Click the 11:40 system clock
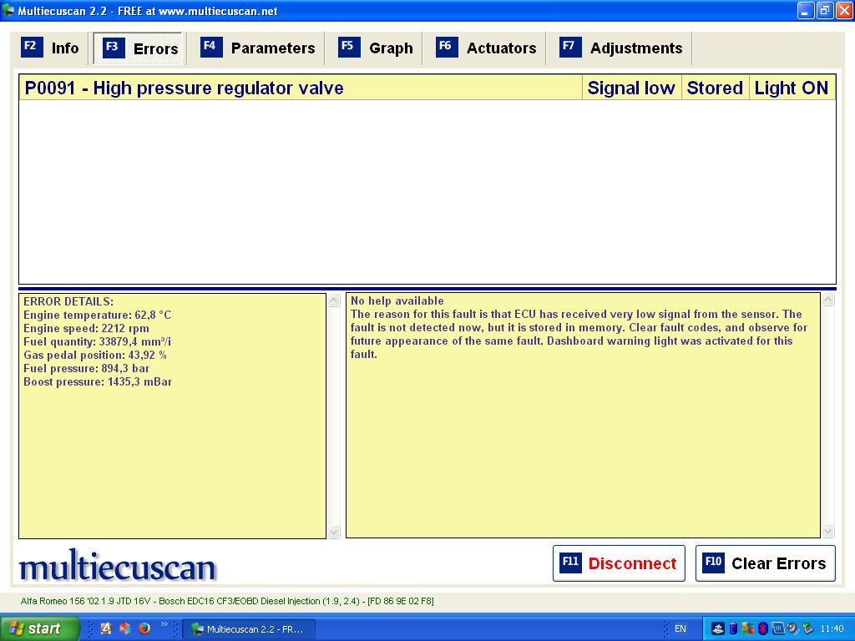 coord(832,628)
